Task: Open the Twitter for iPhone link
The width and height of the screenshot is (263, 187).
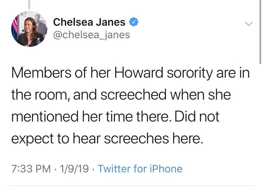Action: [x=140, y=169]
